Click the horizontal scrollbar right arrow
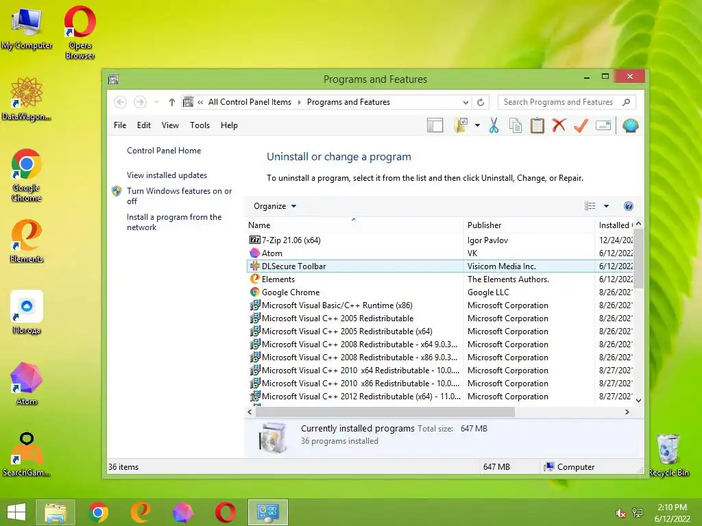Image resolution: width=702 pixels, height=526 pixels. [627, 412]
